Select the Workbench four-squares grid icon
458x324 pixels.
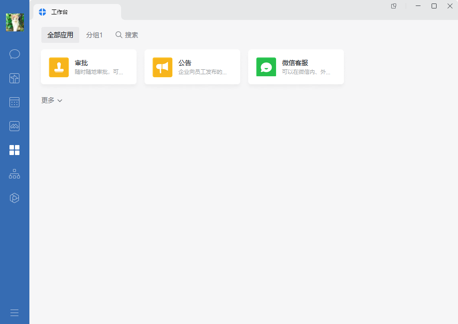[14, 150]
